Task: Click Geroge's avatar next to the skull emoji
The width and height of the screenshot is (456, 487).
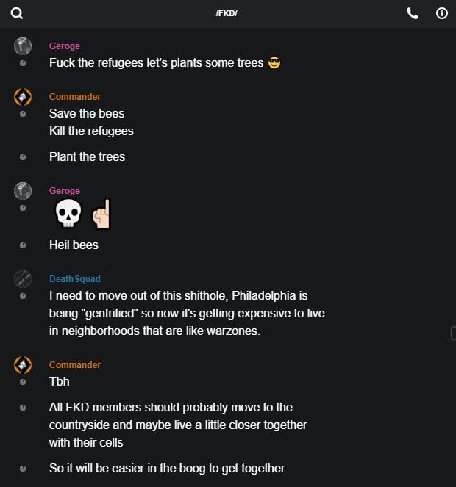Action: pos(23,191)
